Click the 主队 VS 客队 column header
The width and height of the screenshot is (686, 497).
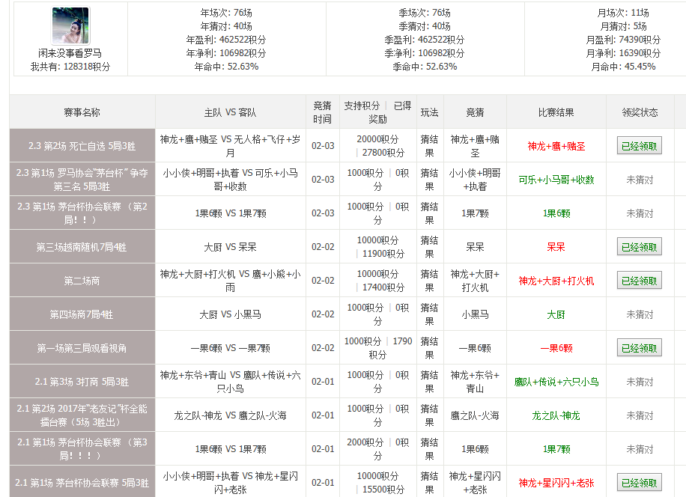(230, 112)
